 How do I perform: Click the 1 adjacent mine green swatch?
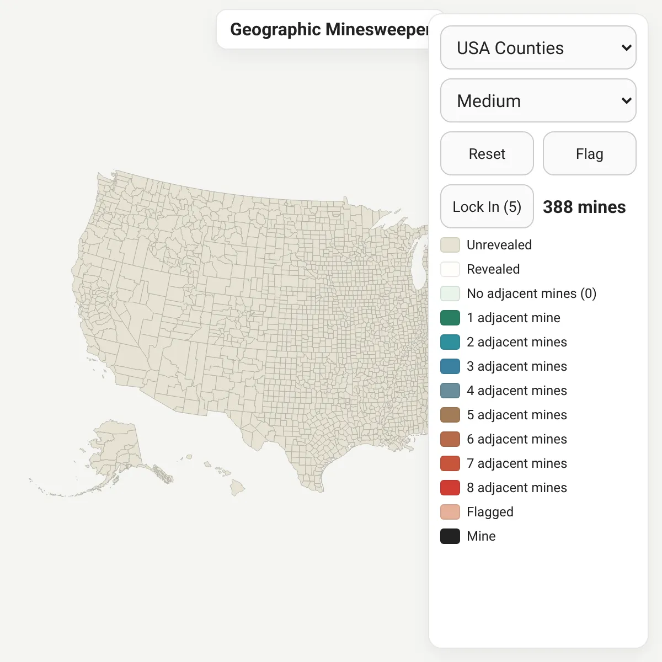(x=450, y=318)
